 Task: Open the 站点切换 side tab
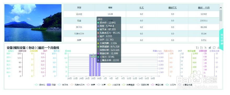coord(221,39)
